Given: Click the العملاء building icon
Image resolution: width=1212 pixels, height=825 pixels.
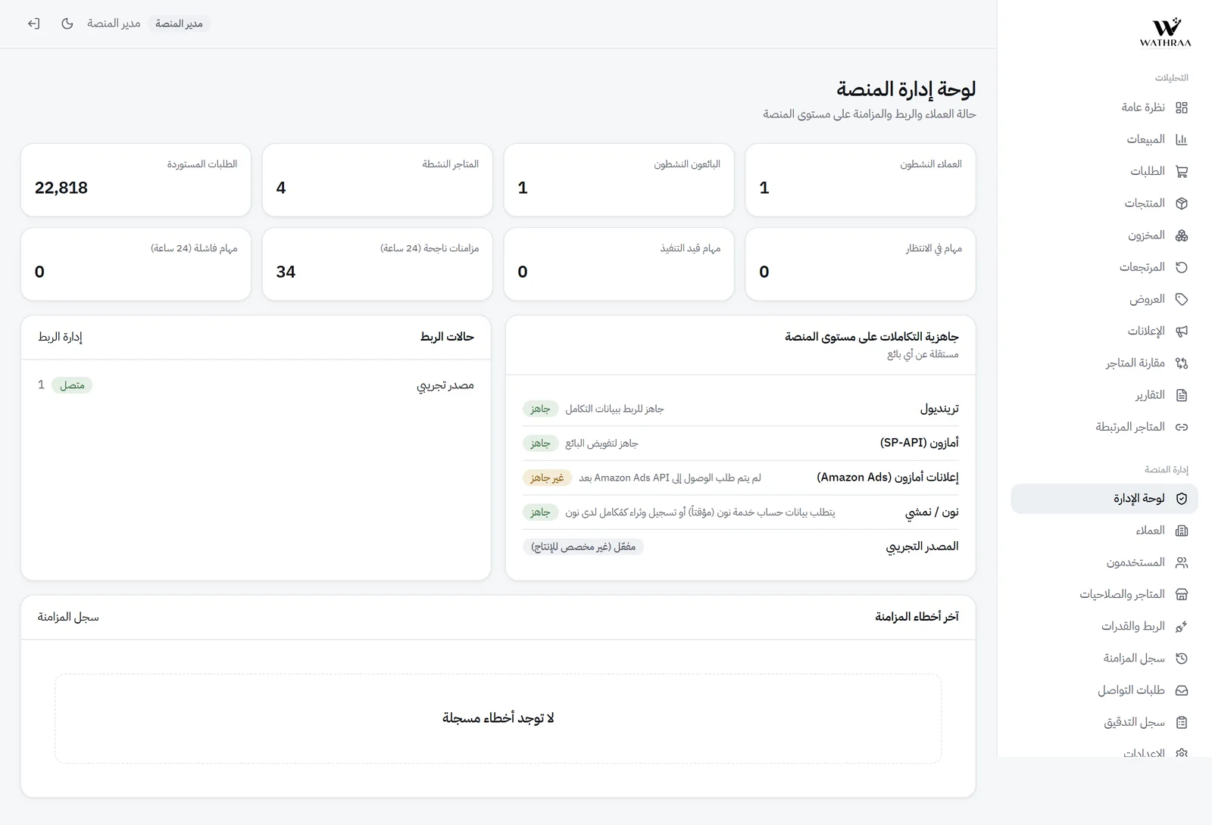Looking at the screenshot, I should 1182,531.
